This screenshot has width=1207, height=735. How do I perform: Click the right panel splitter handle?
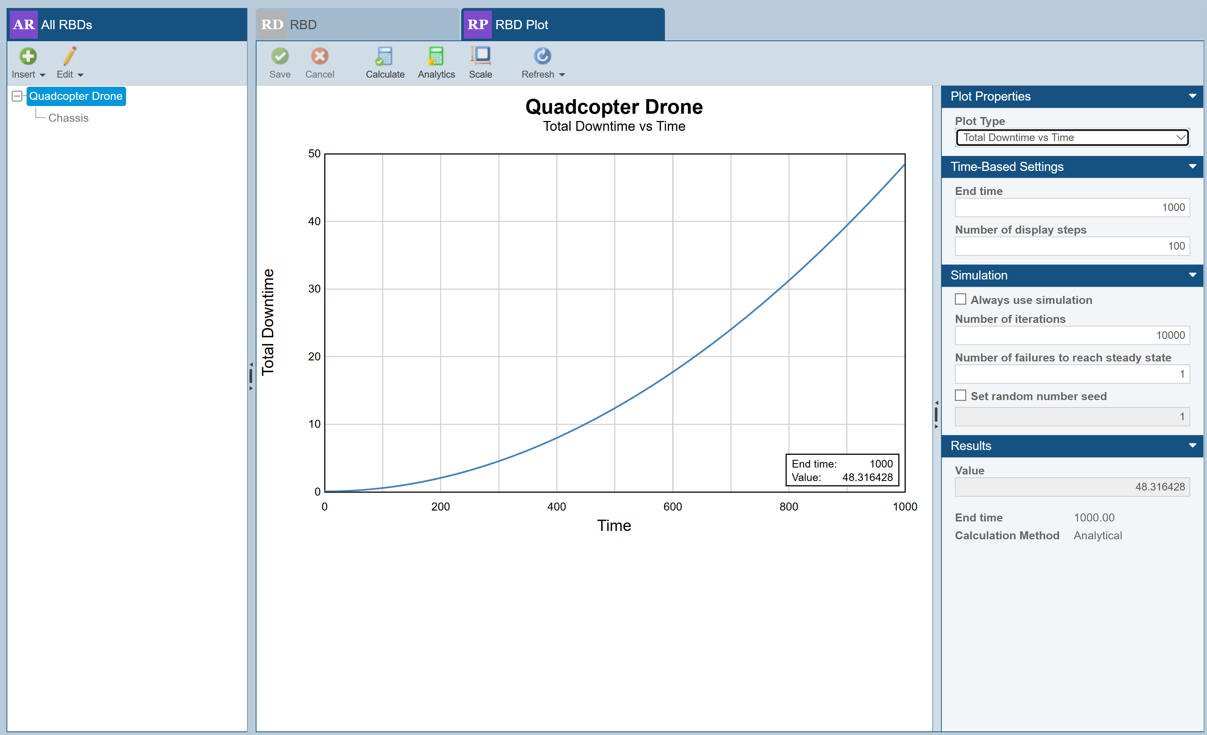936,415
